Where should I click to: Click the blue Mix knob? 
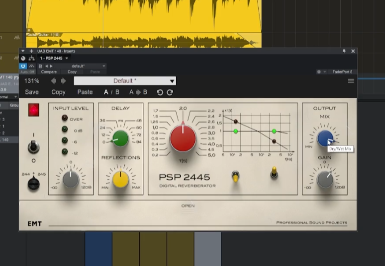coord(325,138)
